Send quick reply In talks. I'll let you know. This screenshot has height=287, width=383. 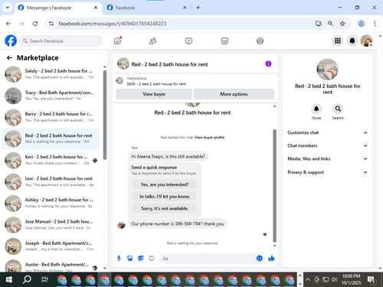point(165,197)
